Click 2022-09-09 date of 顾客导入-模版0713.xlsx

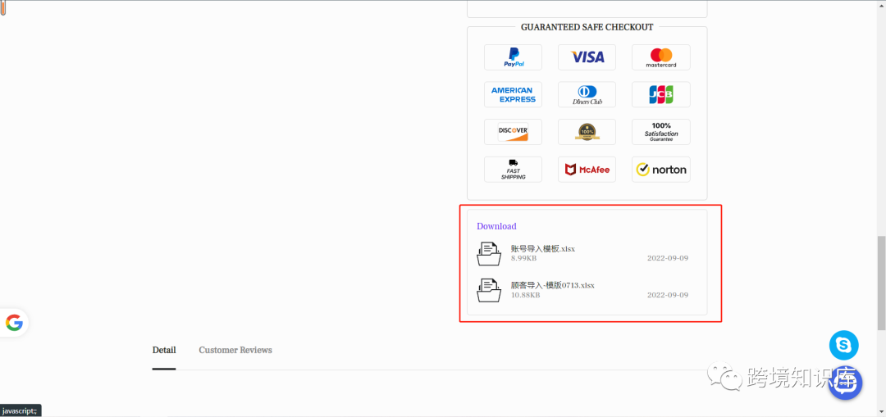click(x=667, y=295)
